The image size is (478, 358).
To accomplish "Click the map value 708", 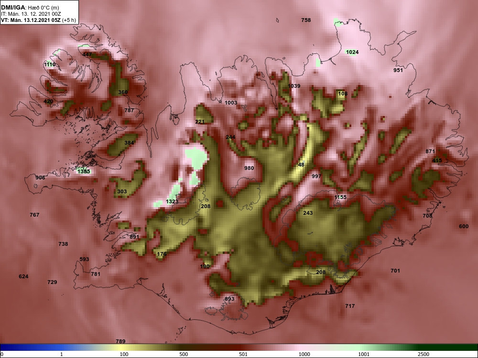I will [427, 216].
